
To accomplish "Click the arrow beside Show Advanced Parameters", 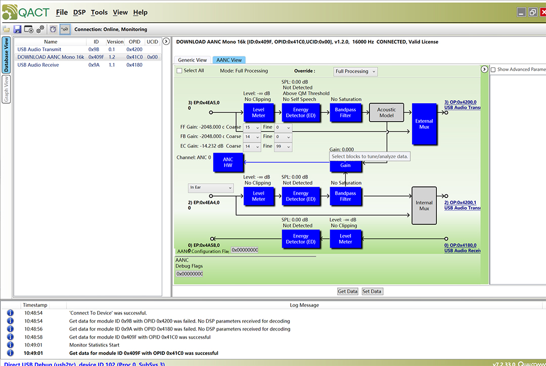I will click(484, 69).
